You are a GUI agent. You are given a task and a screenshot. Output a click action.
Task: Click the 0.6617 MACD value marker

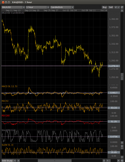114,93
